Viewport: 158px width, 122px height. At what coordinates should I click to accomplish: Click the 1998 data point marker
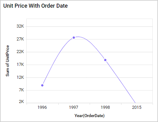coord(105,60)
